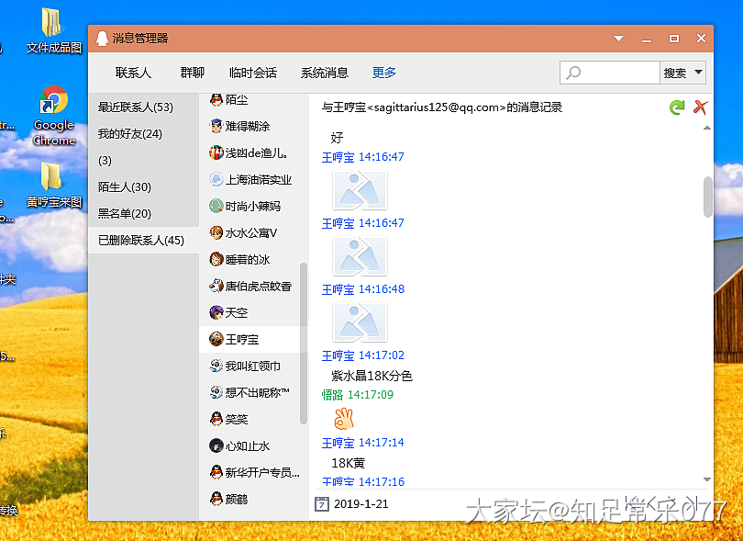Switch to the 群聊 tab

[x=192, y=73]
